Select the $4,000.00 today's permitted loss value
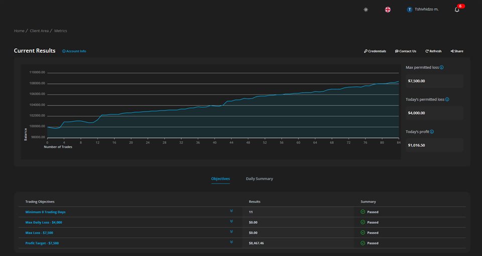482x256 pixels. point(416,113)
